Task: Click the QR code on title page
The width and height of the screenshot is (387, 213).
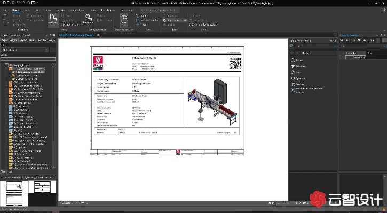Action: tap(235, 63)
